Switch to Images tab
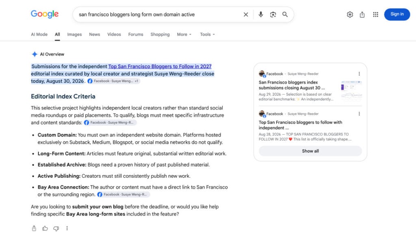Screen dimensions: 416x232 click(x=75, y=34)
